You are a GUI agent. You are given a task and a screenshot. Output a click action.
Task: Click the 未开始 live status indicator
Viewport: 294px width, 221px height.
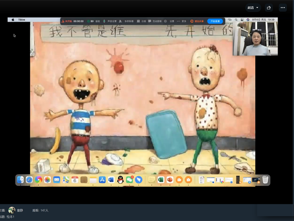pos(67,21)
